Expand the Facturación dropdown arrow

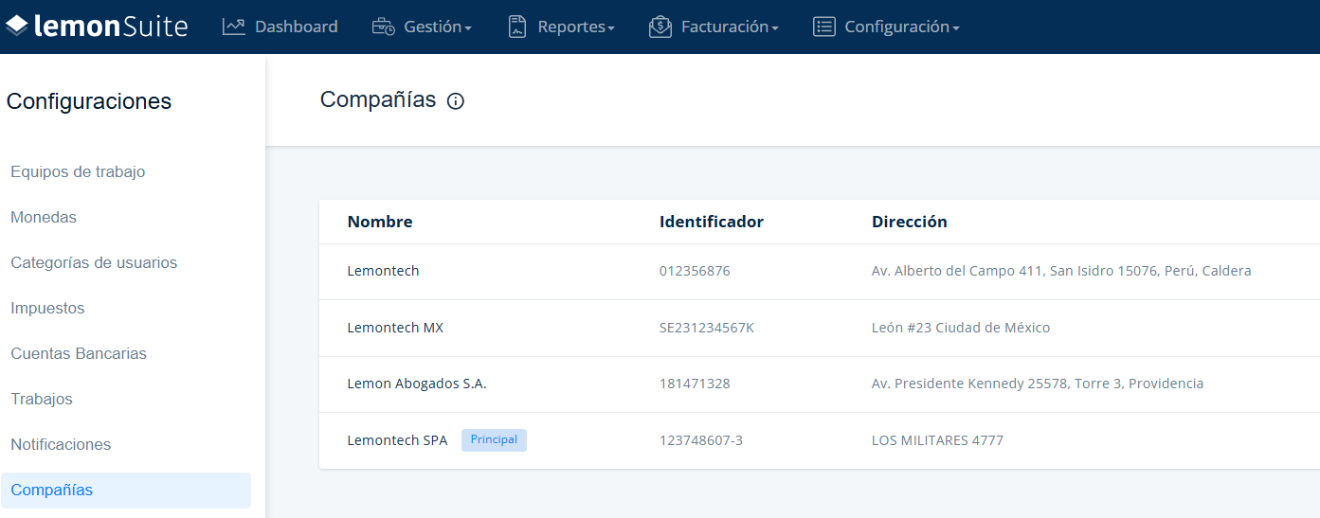tap(775, 28)
